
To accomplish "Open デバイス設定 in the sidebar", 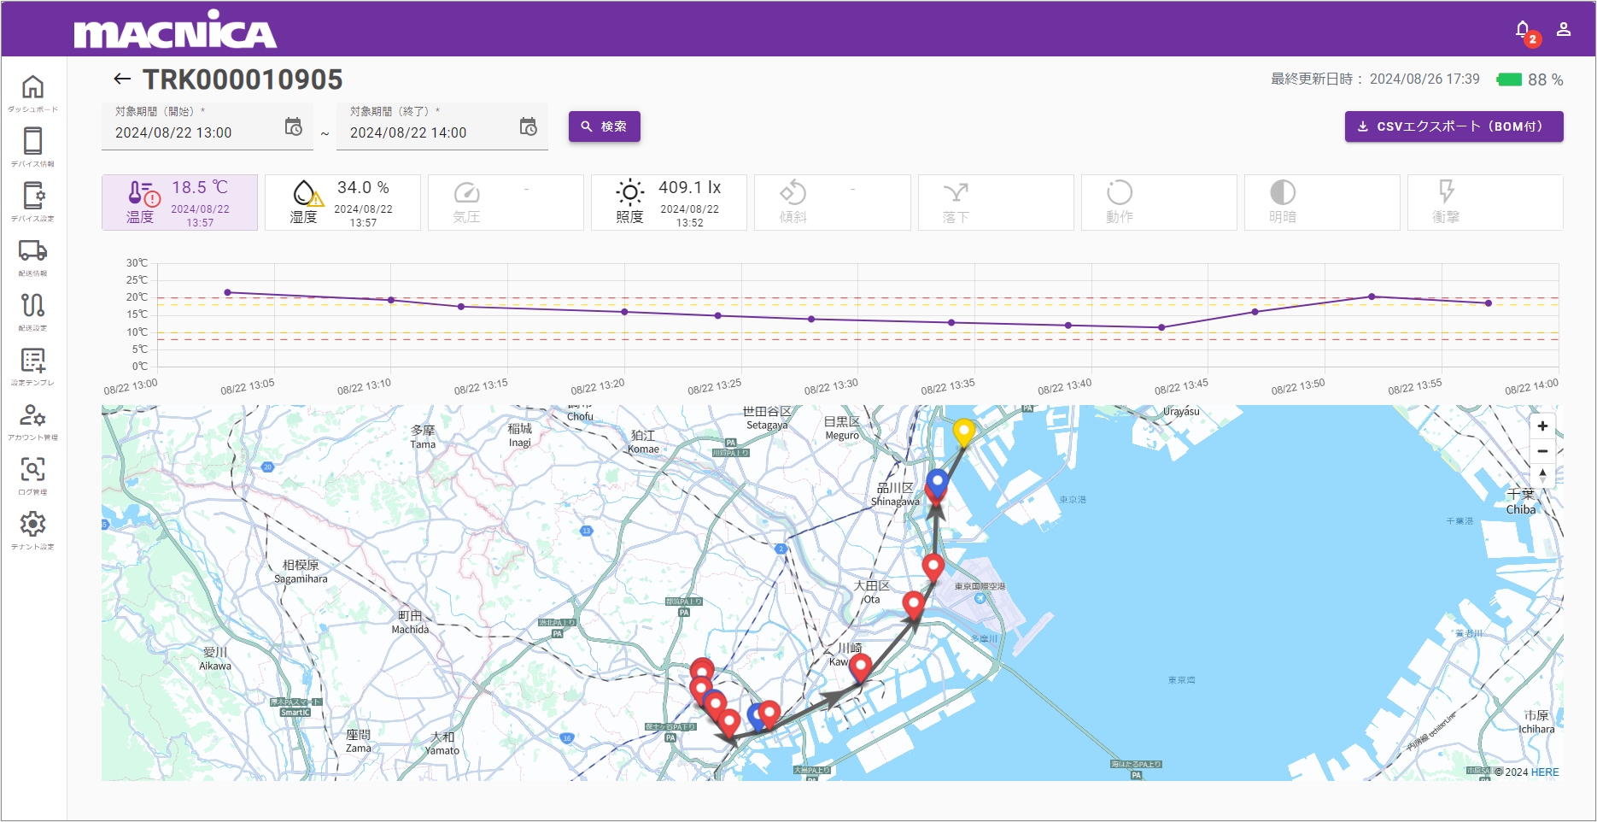I will click(32, 197).
